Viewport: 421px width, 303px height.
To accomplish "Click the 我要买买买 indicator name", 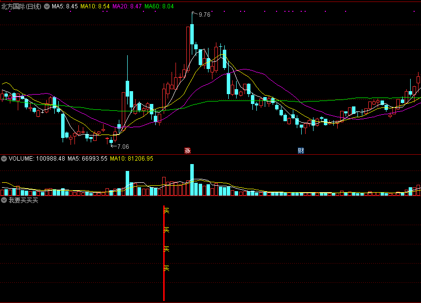I will [x=23, y=200].
